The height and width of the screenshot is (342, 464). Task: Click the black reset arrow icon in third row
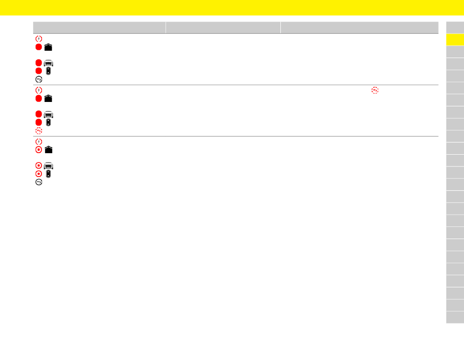pos(39,182)
